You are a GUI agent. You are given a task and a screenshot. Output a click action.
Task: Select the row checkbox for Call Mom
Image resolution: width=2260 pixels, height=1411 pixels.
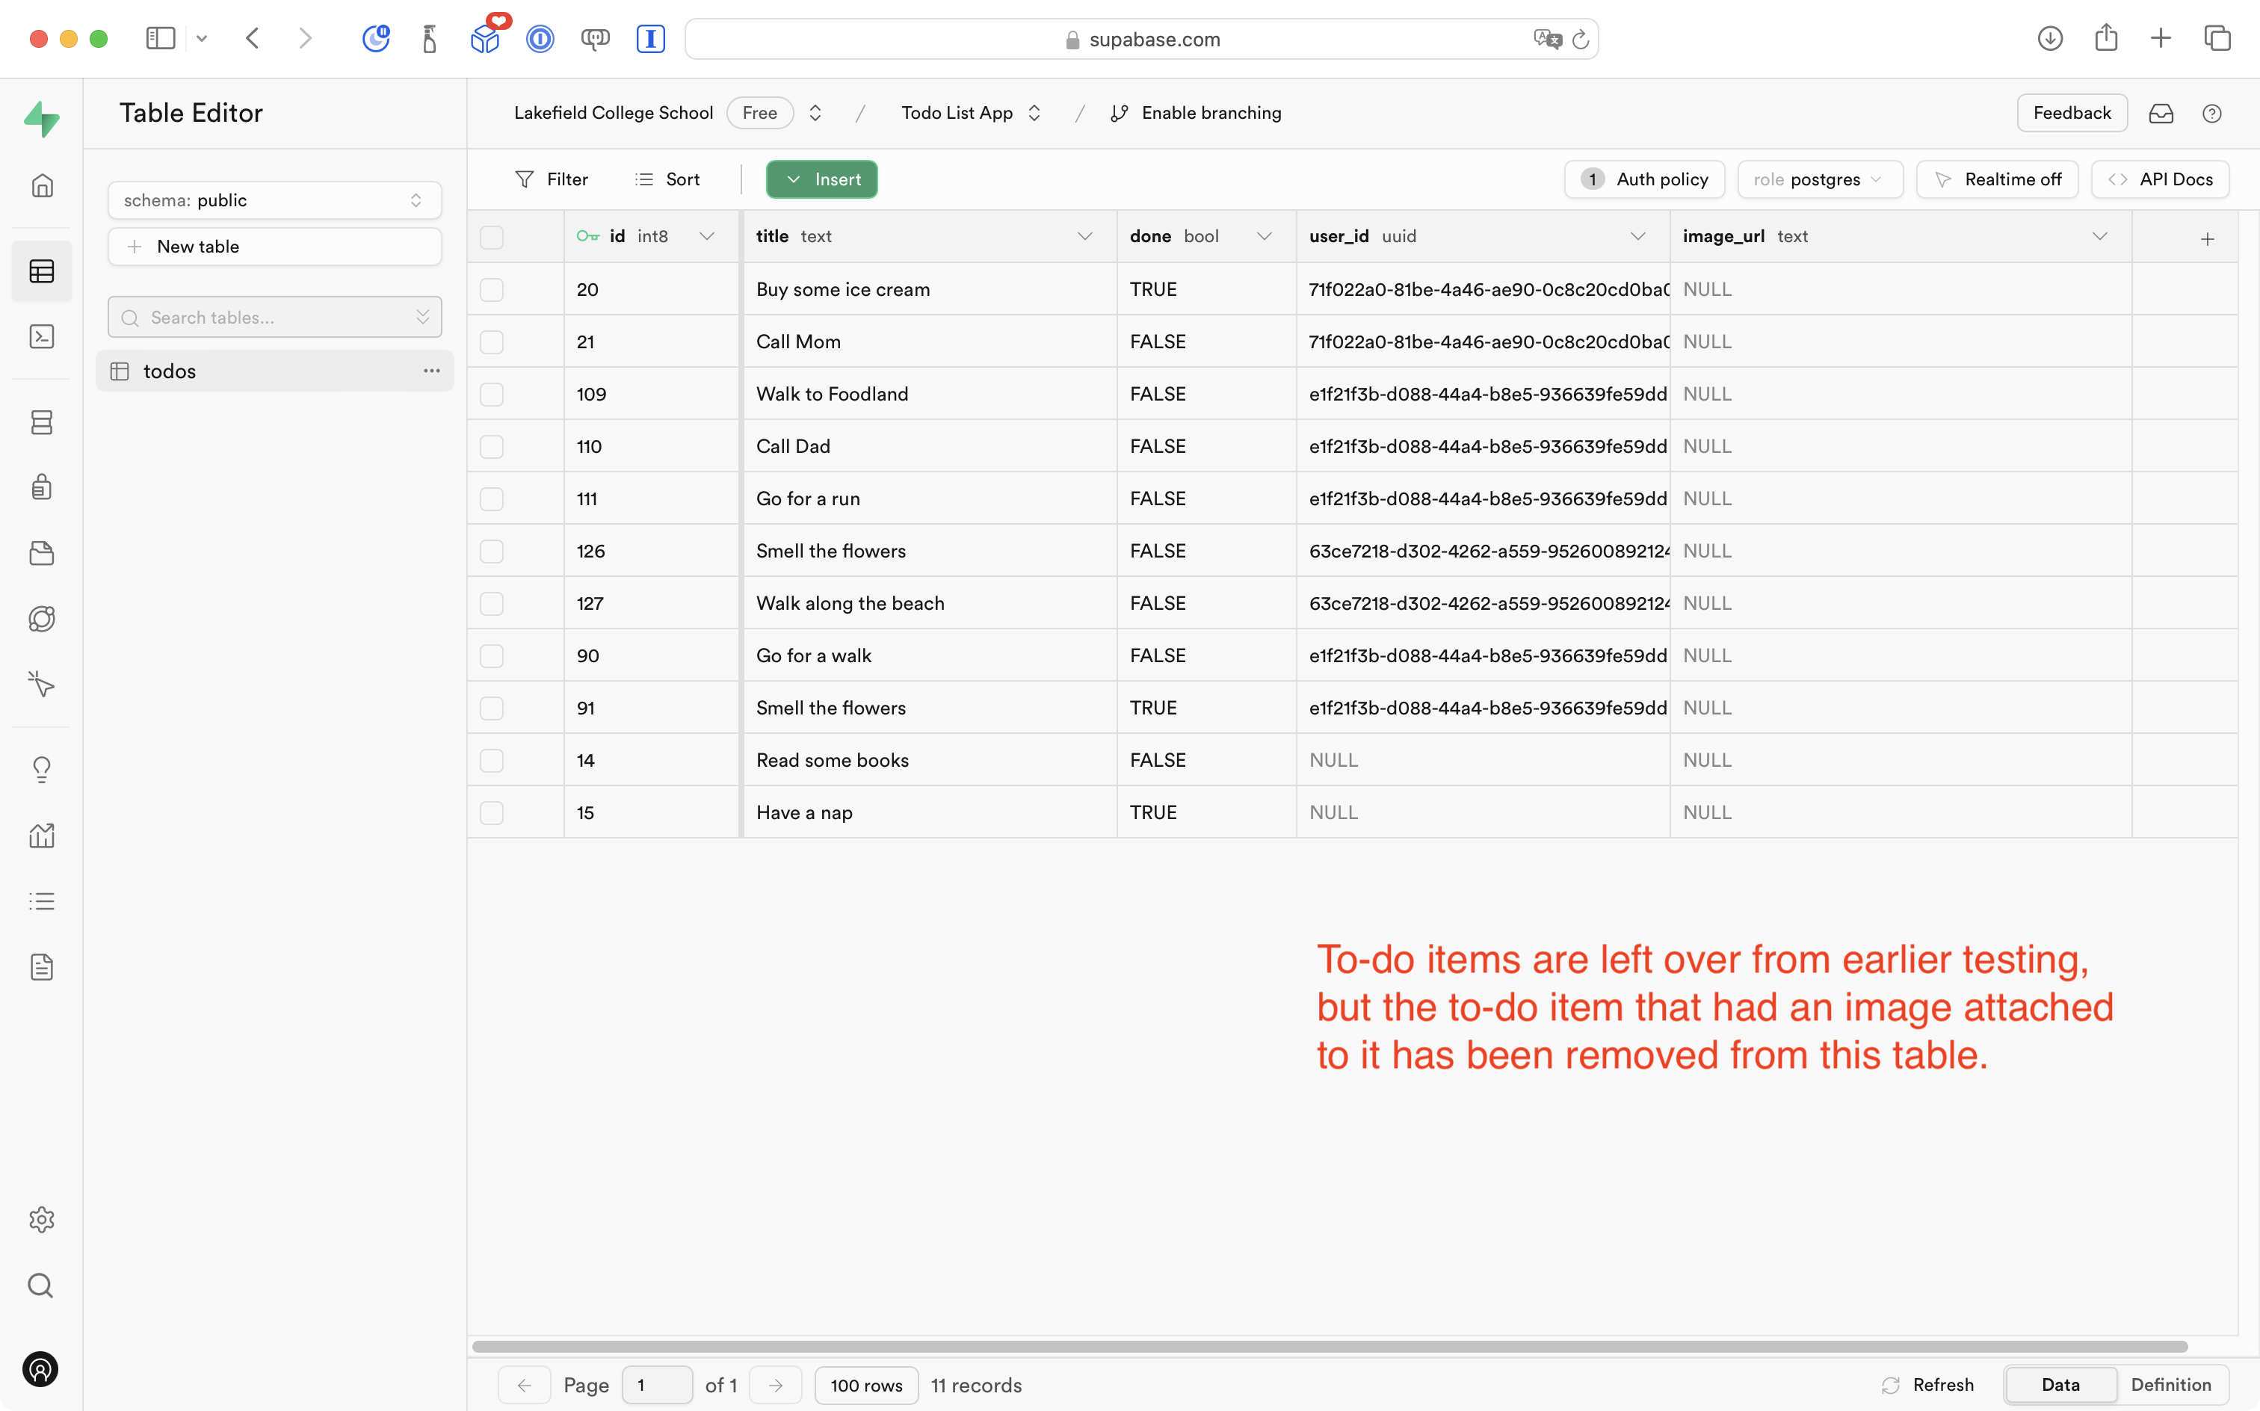pos(492,342)
